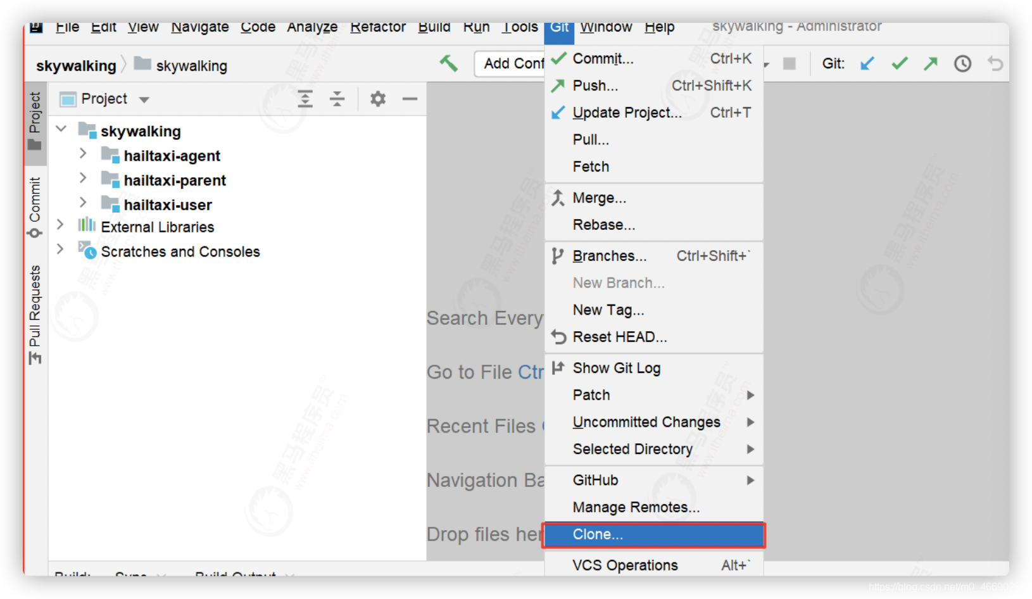Open the Tools menu
Screen dimensions: 1032x599
tap(520, 27)
